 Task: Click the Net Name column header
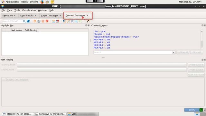pyautogui.click(x=16, y=30)
